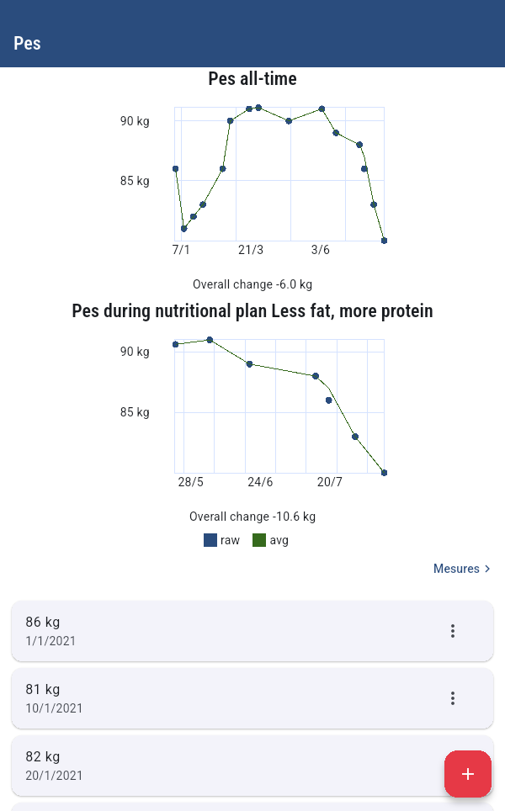Tap the red add measurement button
Screen dimensions: 505x811
[468, 774]
